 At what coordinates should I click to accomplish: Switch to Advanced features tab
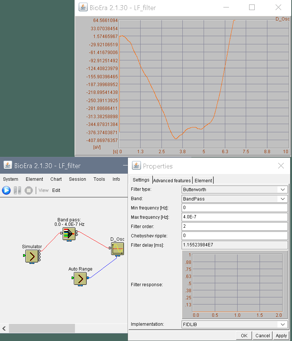[x=172, y=180]
